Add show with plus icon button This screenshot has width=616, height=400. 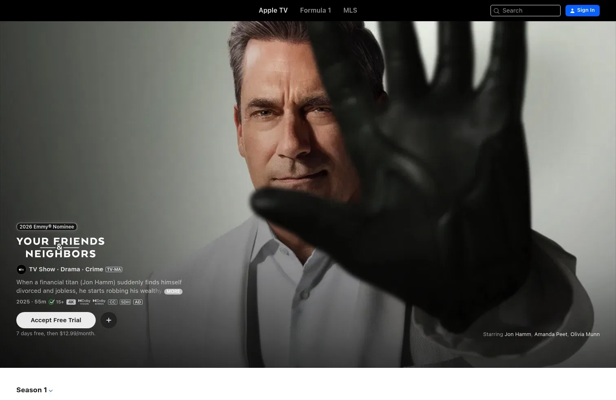point(109,320)
